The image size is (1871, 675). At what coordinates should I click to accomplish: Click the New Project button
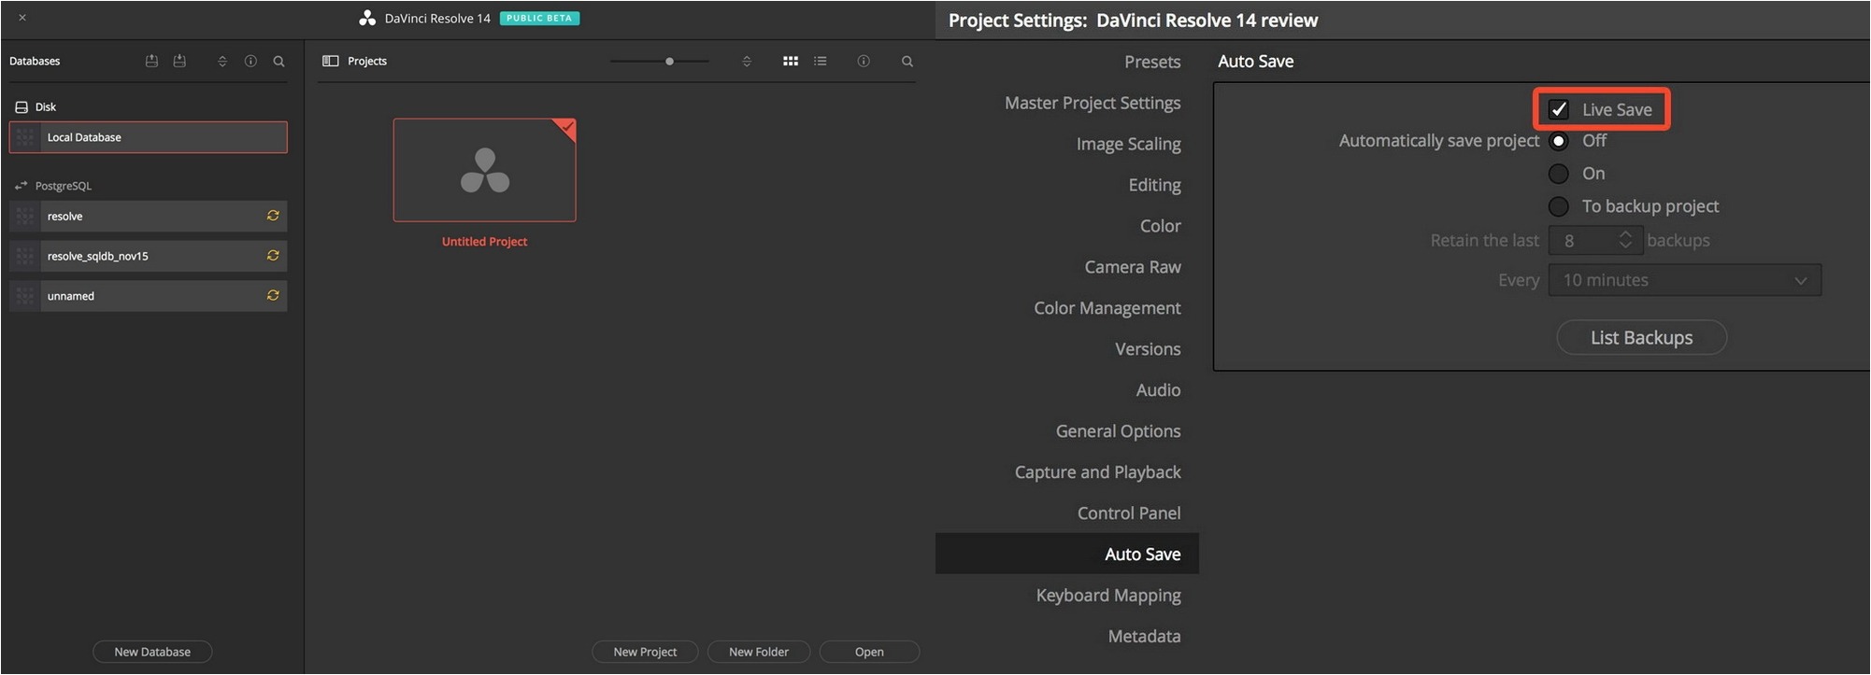coord(645,652)
